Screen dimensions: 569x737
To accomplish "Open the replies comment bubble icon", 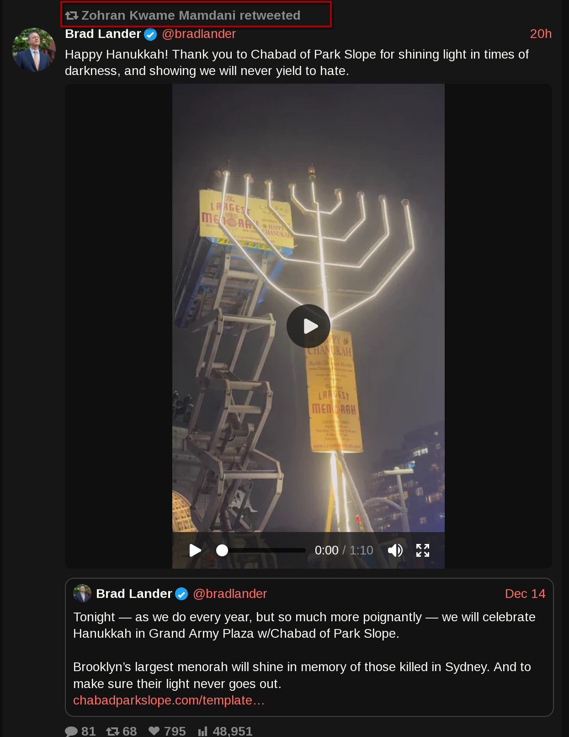I will (x=71, y=731).
